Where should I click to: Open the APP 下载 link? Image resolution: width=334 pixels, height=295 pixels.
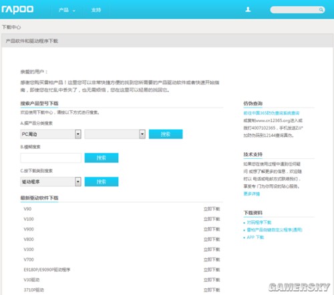click(x=255, y=238)
